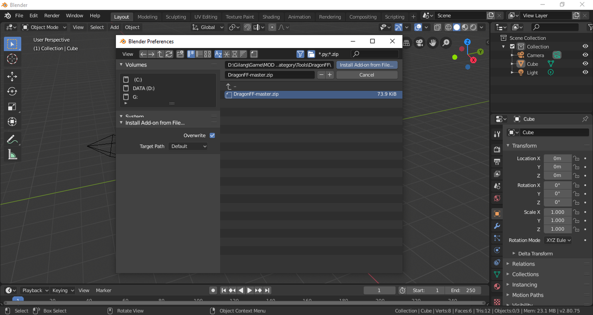Jump to the end frame
The width and height of the screenshot is (593, 315).
coord(267,291)
